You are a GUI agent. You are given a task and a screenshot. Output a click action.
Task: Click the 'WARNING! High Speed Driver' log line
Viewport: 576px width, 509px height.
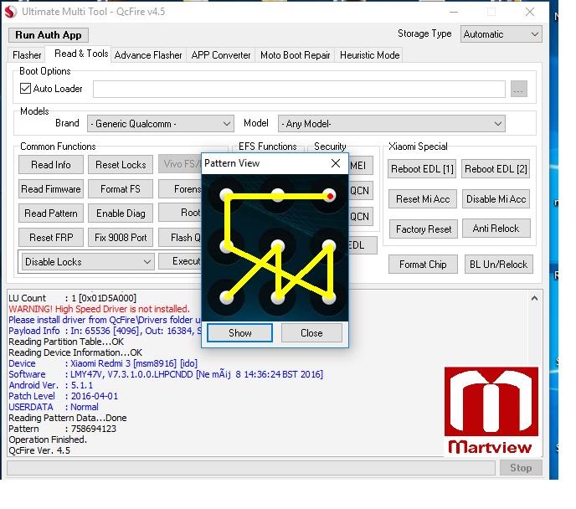pos(99,309)
